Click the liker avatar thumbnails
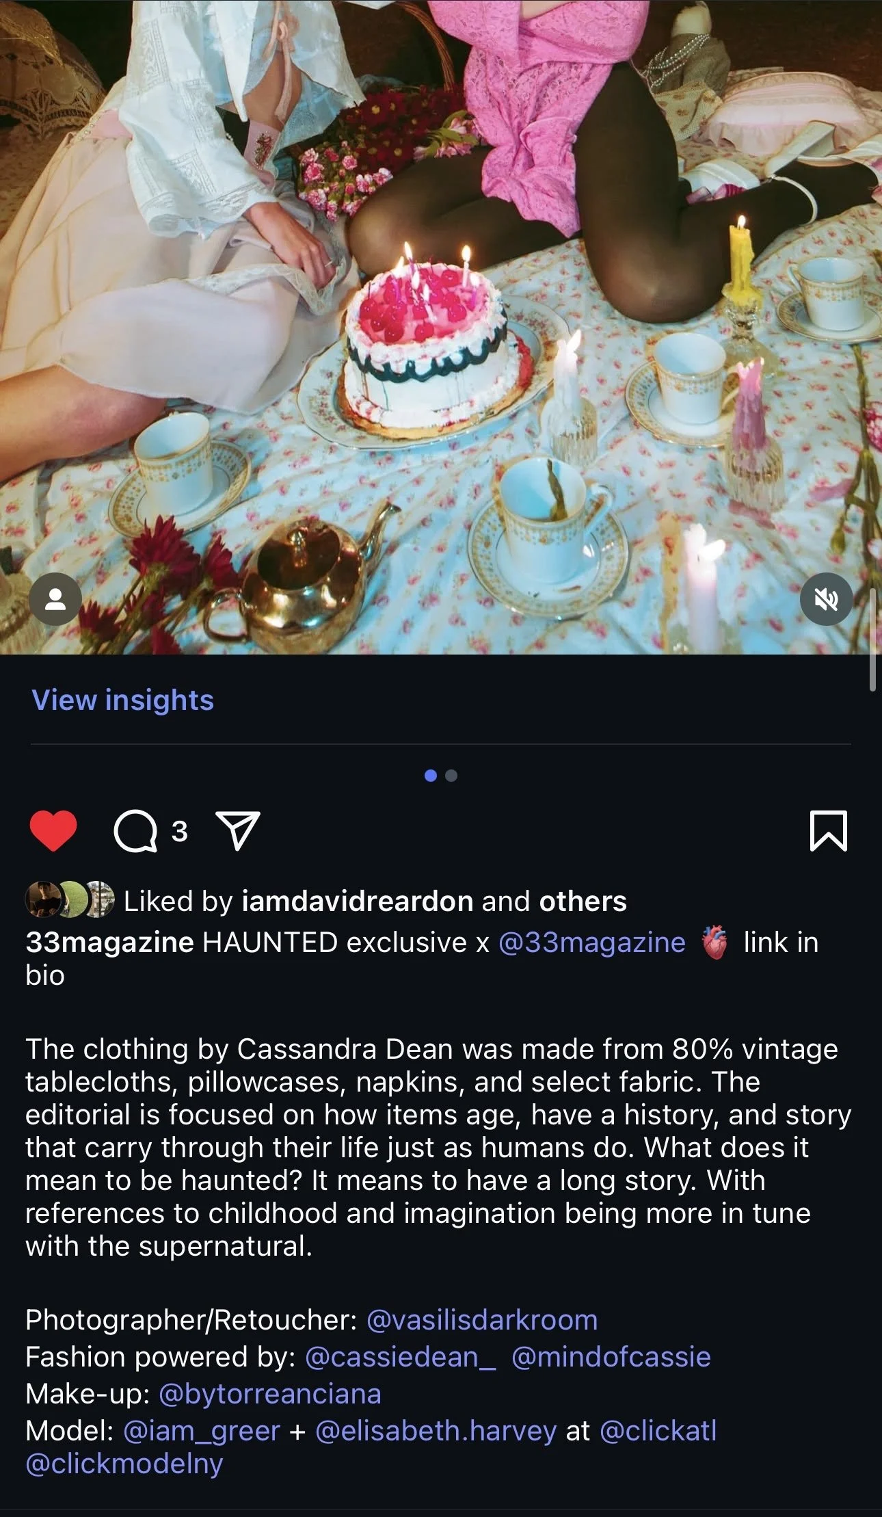 (x=70, y=899)
